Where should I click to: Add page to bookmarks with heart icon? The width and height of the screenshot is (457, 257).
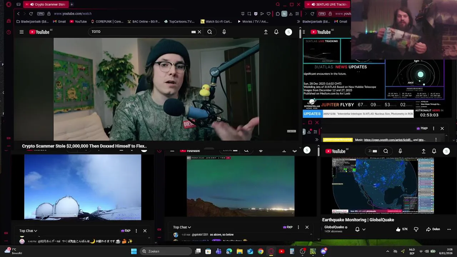pos(268,14)
